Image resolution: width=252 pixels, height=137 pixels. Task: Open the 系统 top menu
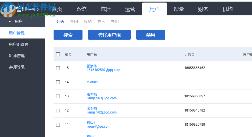(81, 9)
